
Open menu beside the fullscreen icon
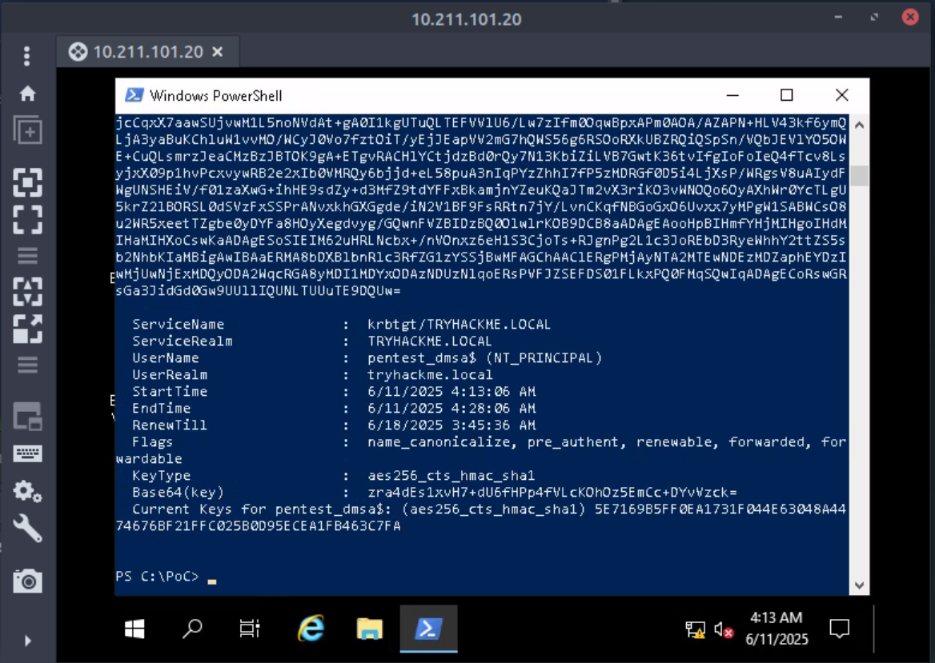pyautogui.click(x=27, y=256)
